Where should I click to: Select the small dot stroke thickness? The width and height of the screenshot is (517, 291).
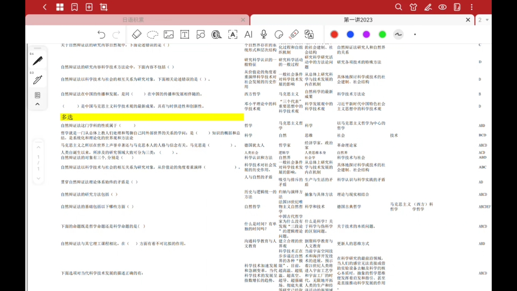415,34
